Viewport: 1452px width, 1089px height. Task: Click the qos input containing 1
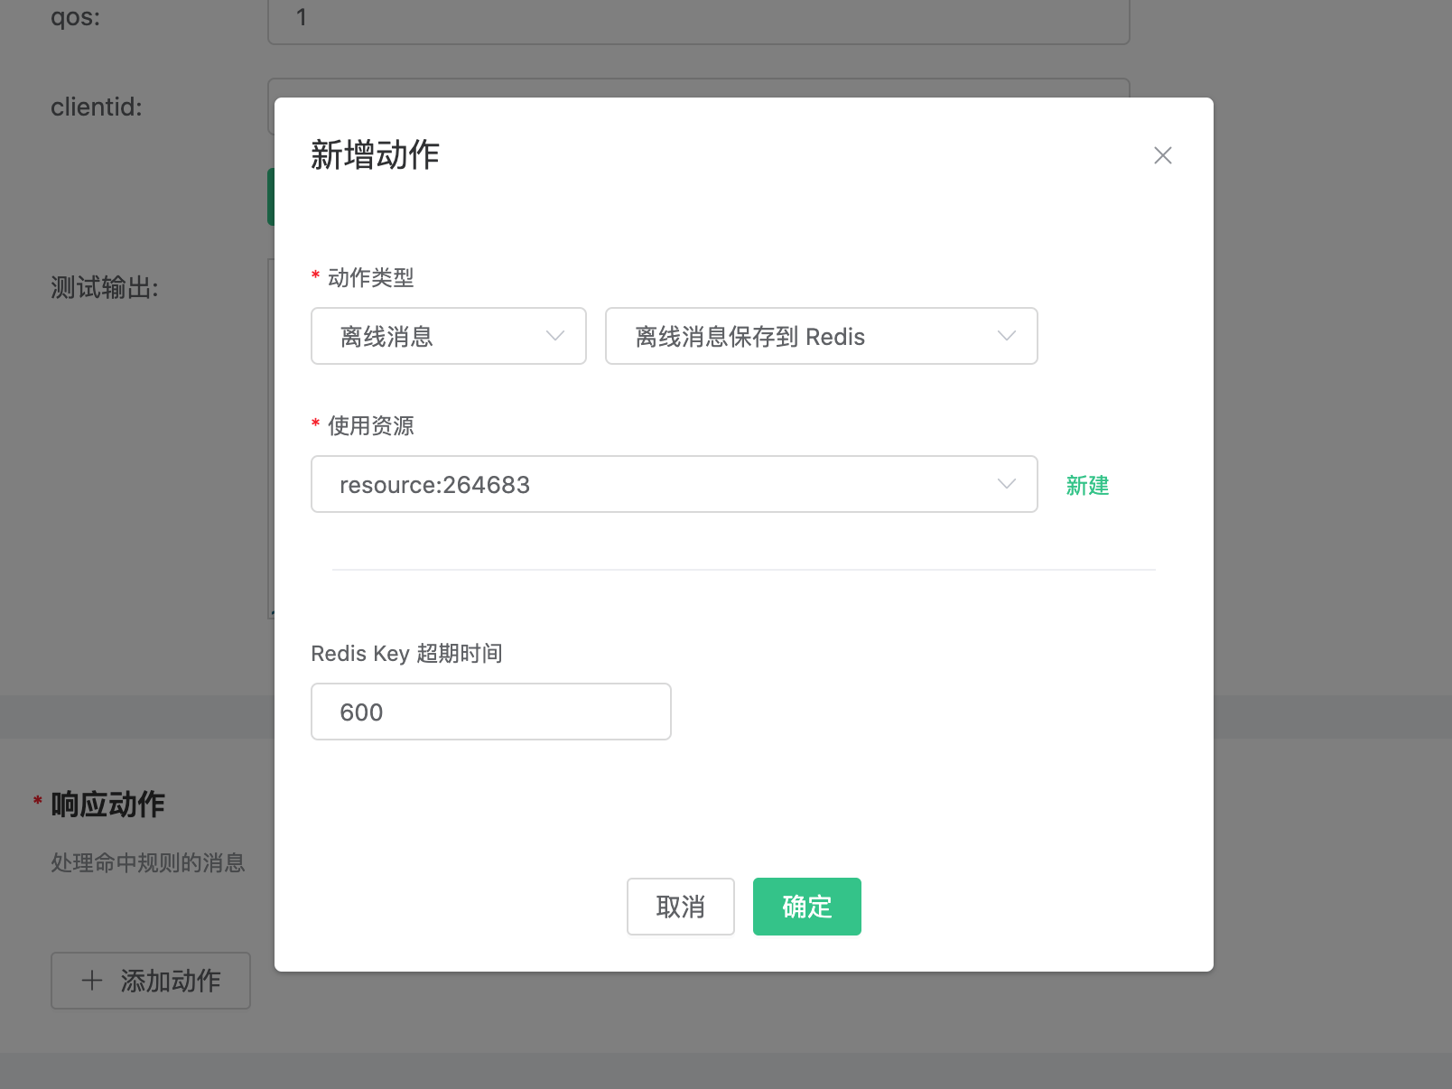[x=697, y=17]
